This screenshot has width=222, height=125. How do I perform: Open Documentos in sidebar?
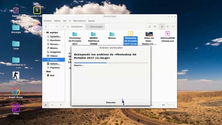54,44
